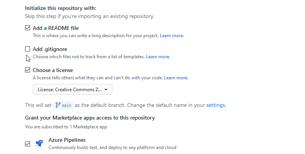Click the Azure Pipelines description text
Screen dimensions: 305x154
[112, 147]
